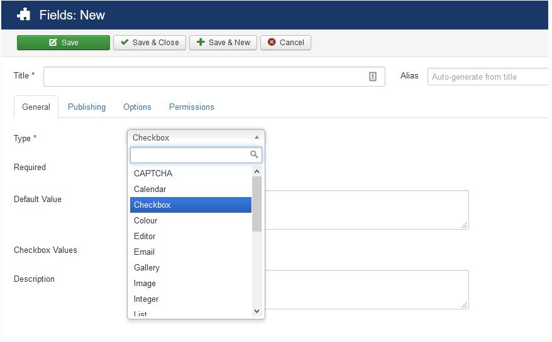Select Integer field type
Image resolution: width=552 pixels, height=342 pixels.
(x=190, y=299)
